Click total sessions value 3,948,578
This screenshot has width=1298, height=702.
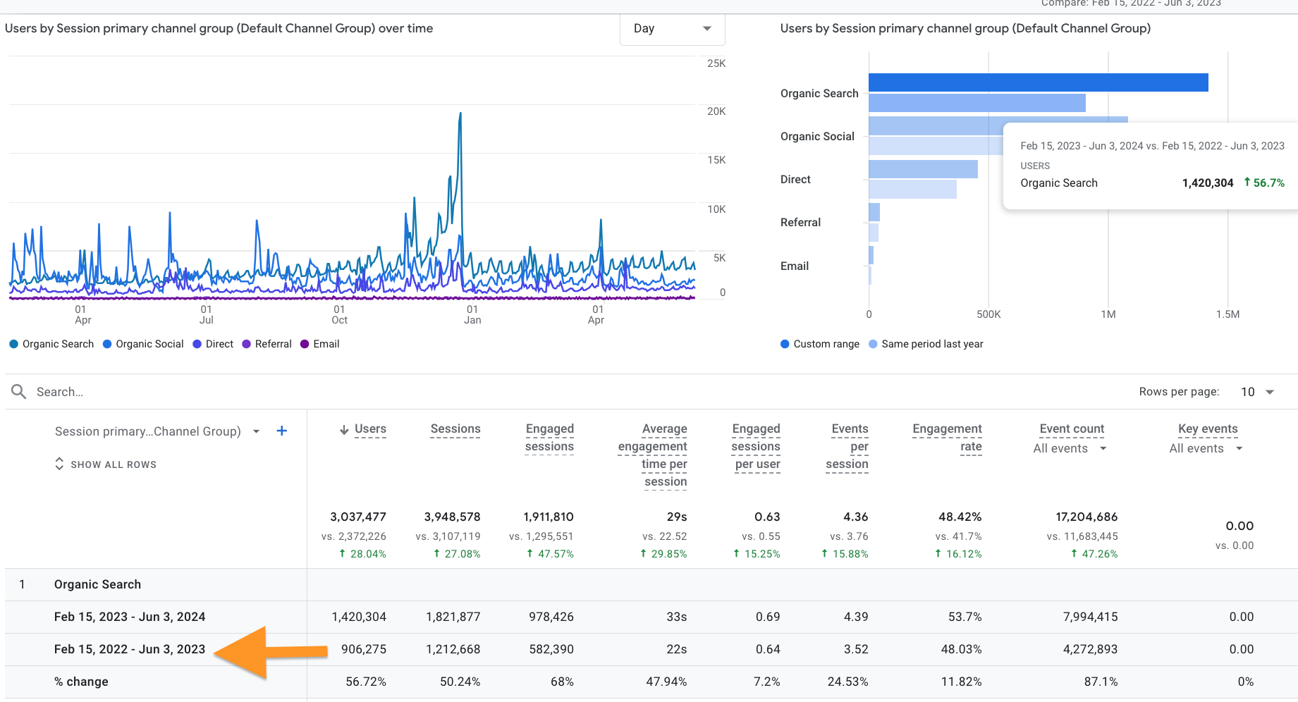pyautogui.click(x=452, y=517)
